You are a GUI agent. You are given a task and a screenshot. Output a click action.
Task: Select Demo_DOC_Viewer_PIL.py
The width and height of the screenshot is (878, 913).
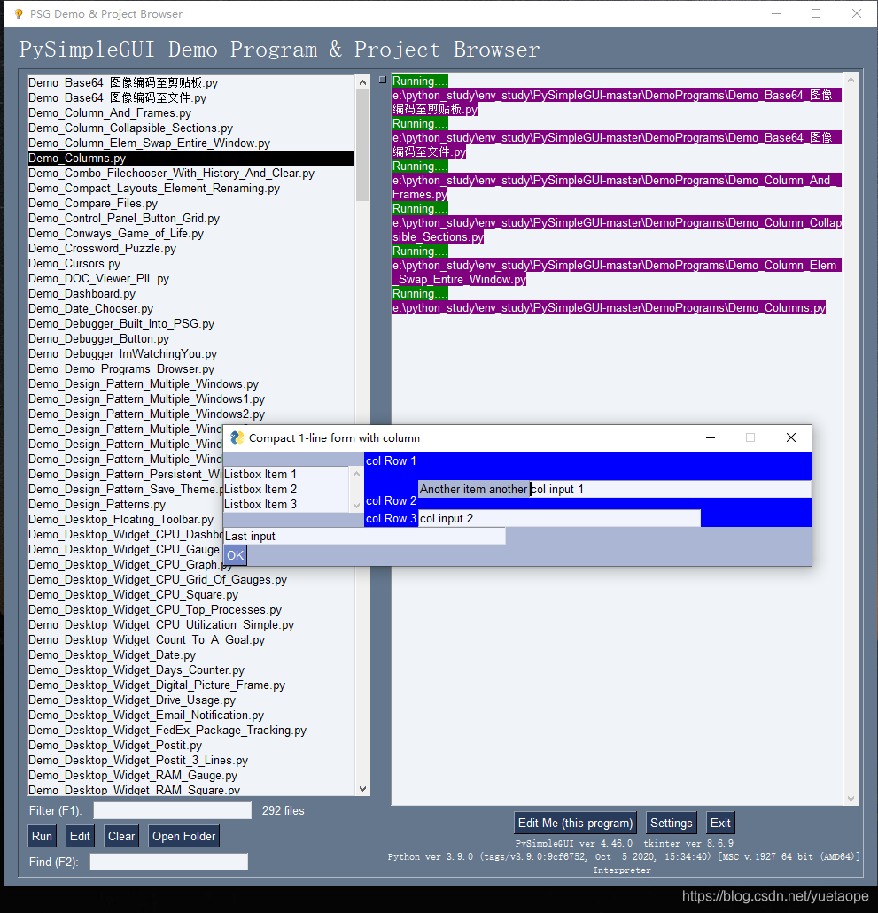(x=191, y=279)
